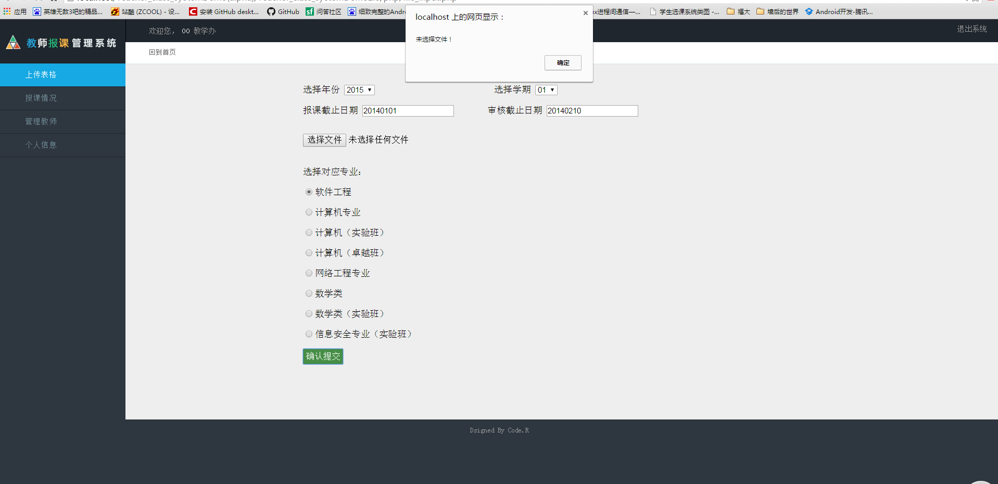Viewport: 998px width, 484px height.
Task: Click 回到首页 link
Action: (162, 52)
